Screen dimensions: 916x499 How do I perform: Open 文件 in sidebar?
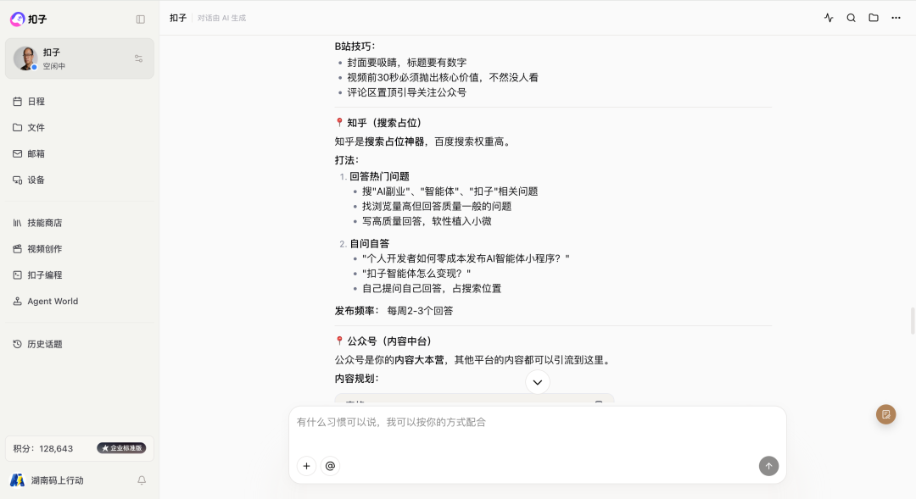[80, 127]
